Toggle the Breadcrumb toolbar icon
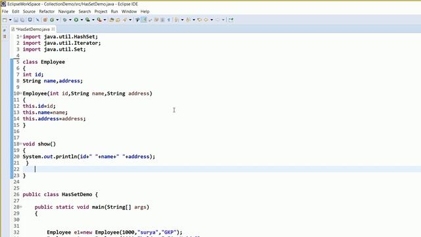Screen dimensions: 421x237 point(137,20)
